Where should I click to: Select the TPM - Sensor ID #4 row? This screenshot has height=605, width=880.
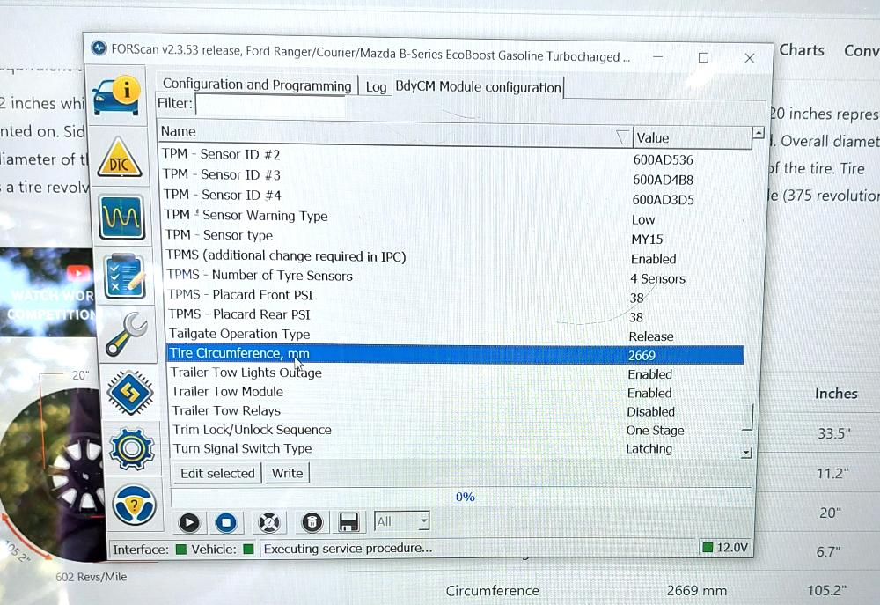pos(452,196)
